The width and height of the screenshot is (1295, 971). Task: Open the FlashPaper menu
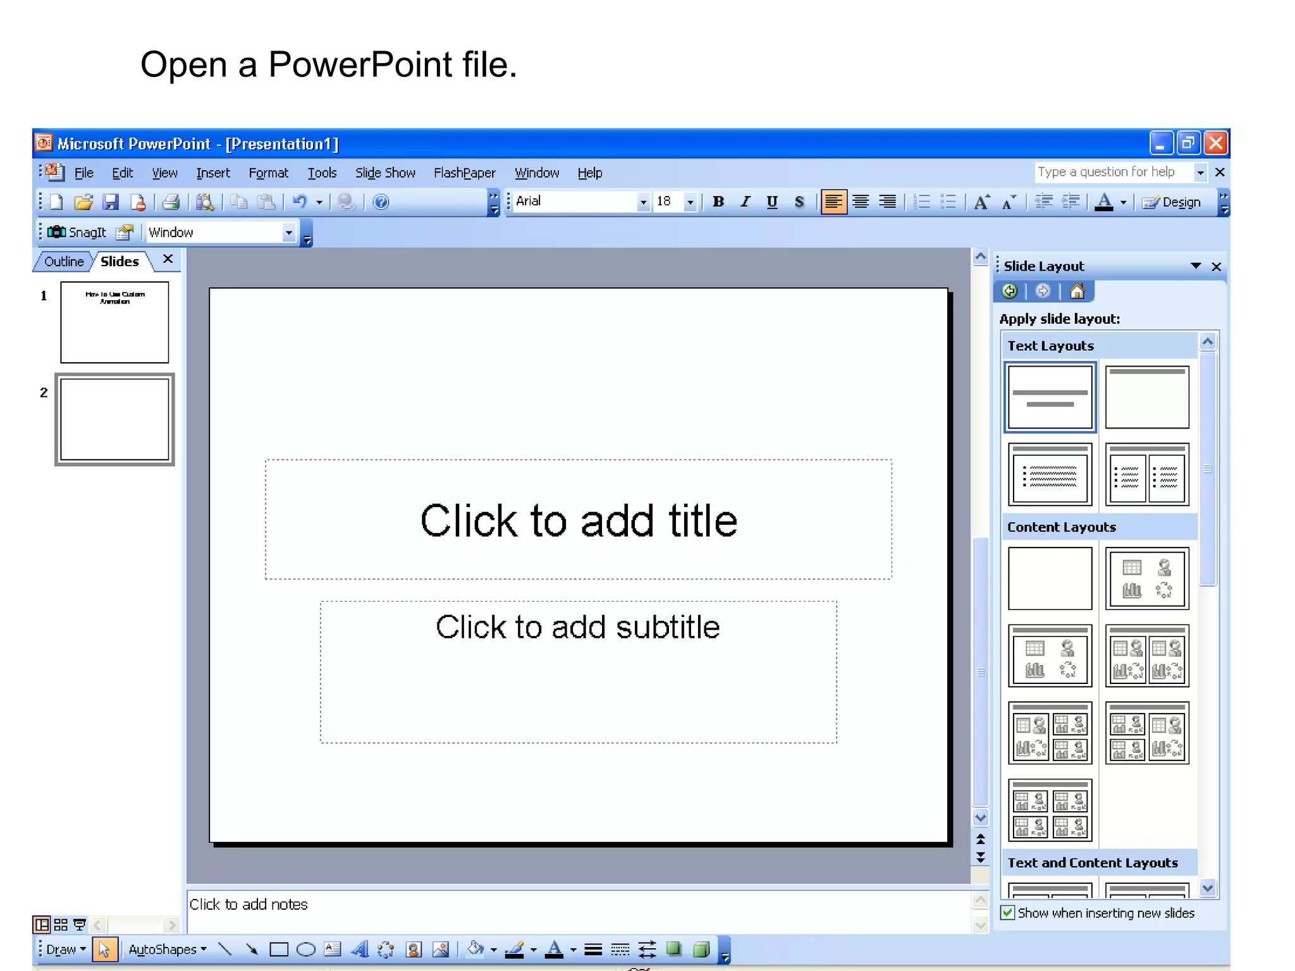464,173
